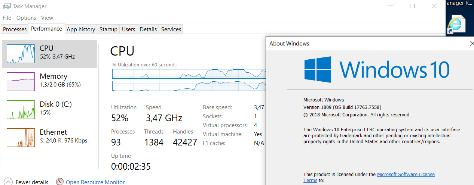Click the Windows 10 logo in About dialog
Viewport: 474px width, 185px height.
click(x=376, y=69)
